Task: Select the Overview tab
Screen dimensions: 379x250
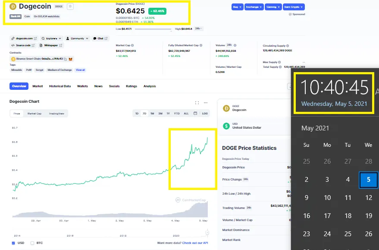Action: tap(19, 86)
